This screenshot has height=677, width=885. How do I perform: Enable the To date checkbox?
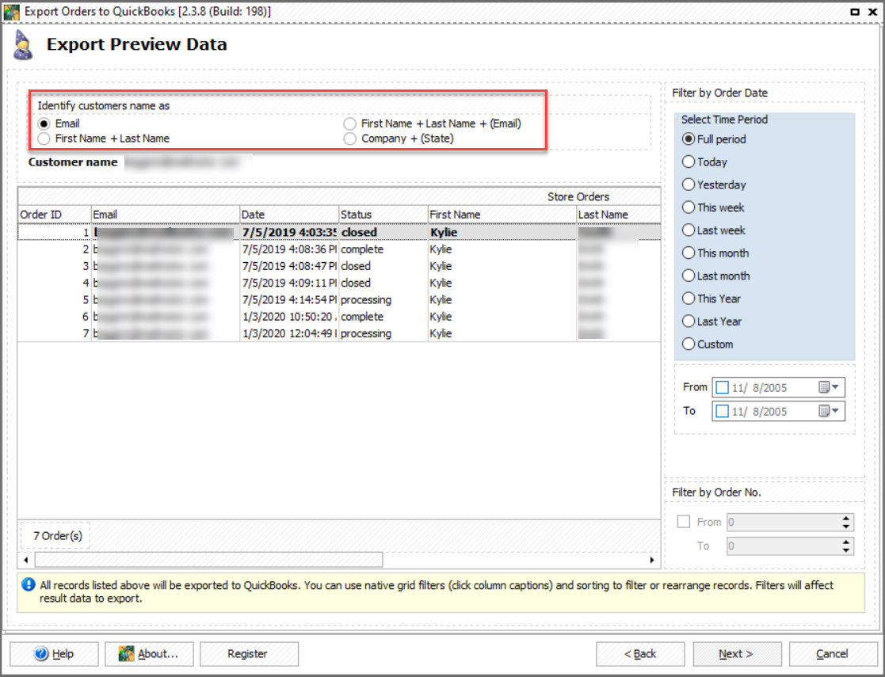pyautogui.click(x=722, y=411)
